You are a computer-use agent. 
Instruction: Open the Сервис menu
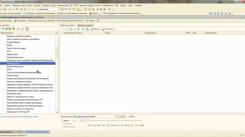click(123, 5)
